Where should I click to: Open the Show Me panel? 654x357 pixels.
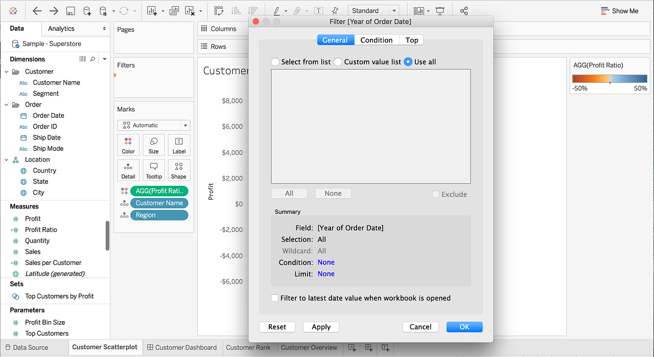pyautogui.click(x=619, y=11)
